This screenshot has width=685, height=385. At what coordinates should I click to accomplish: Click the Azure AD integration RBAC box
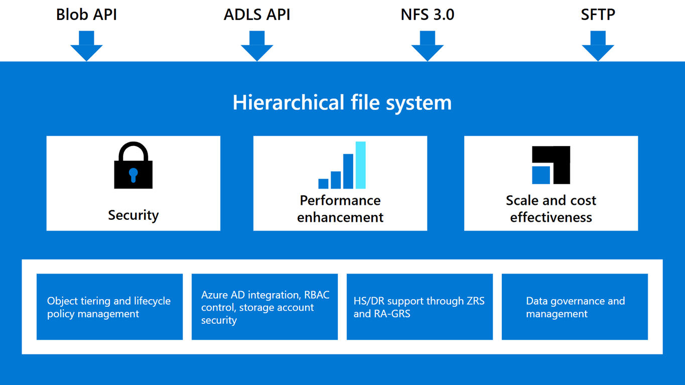click(x=264, y=307)
